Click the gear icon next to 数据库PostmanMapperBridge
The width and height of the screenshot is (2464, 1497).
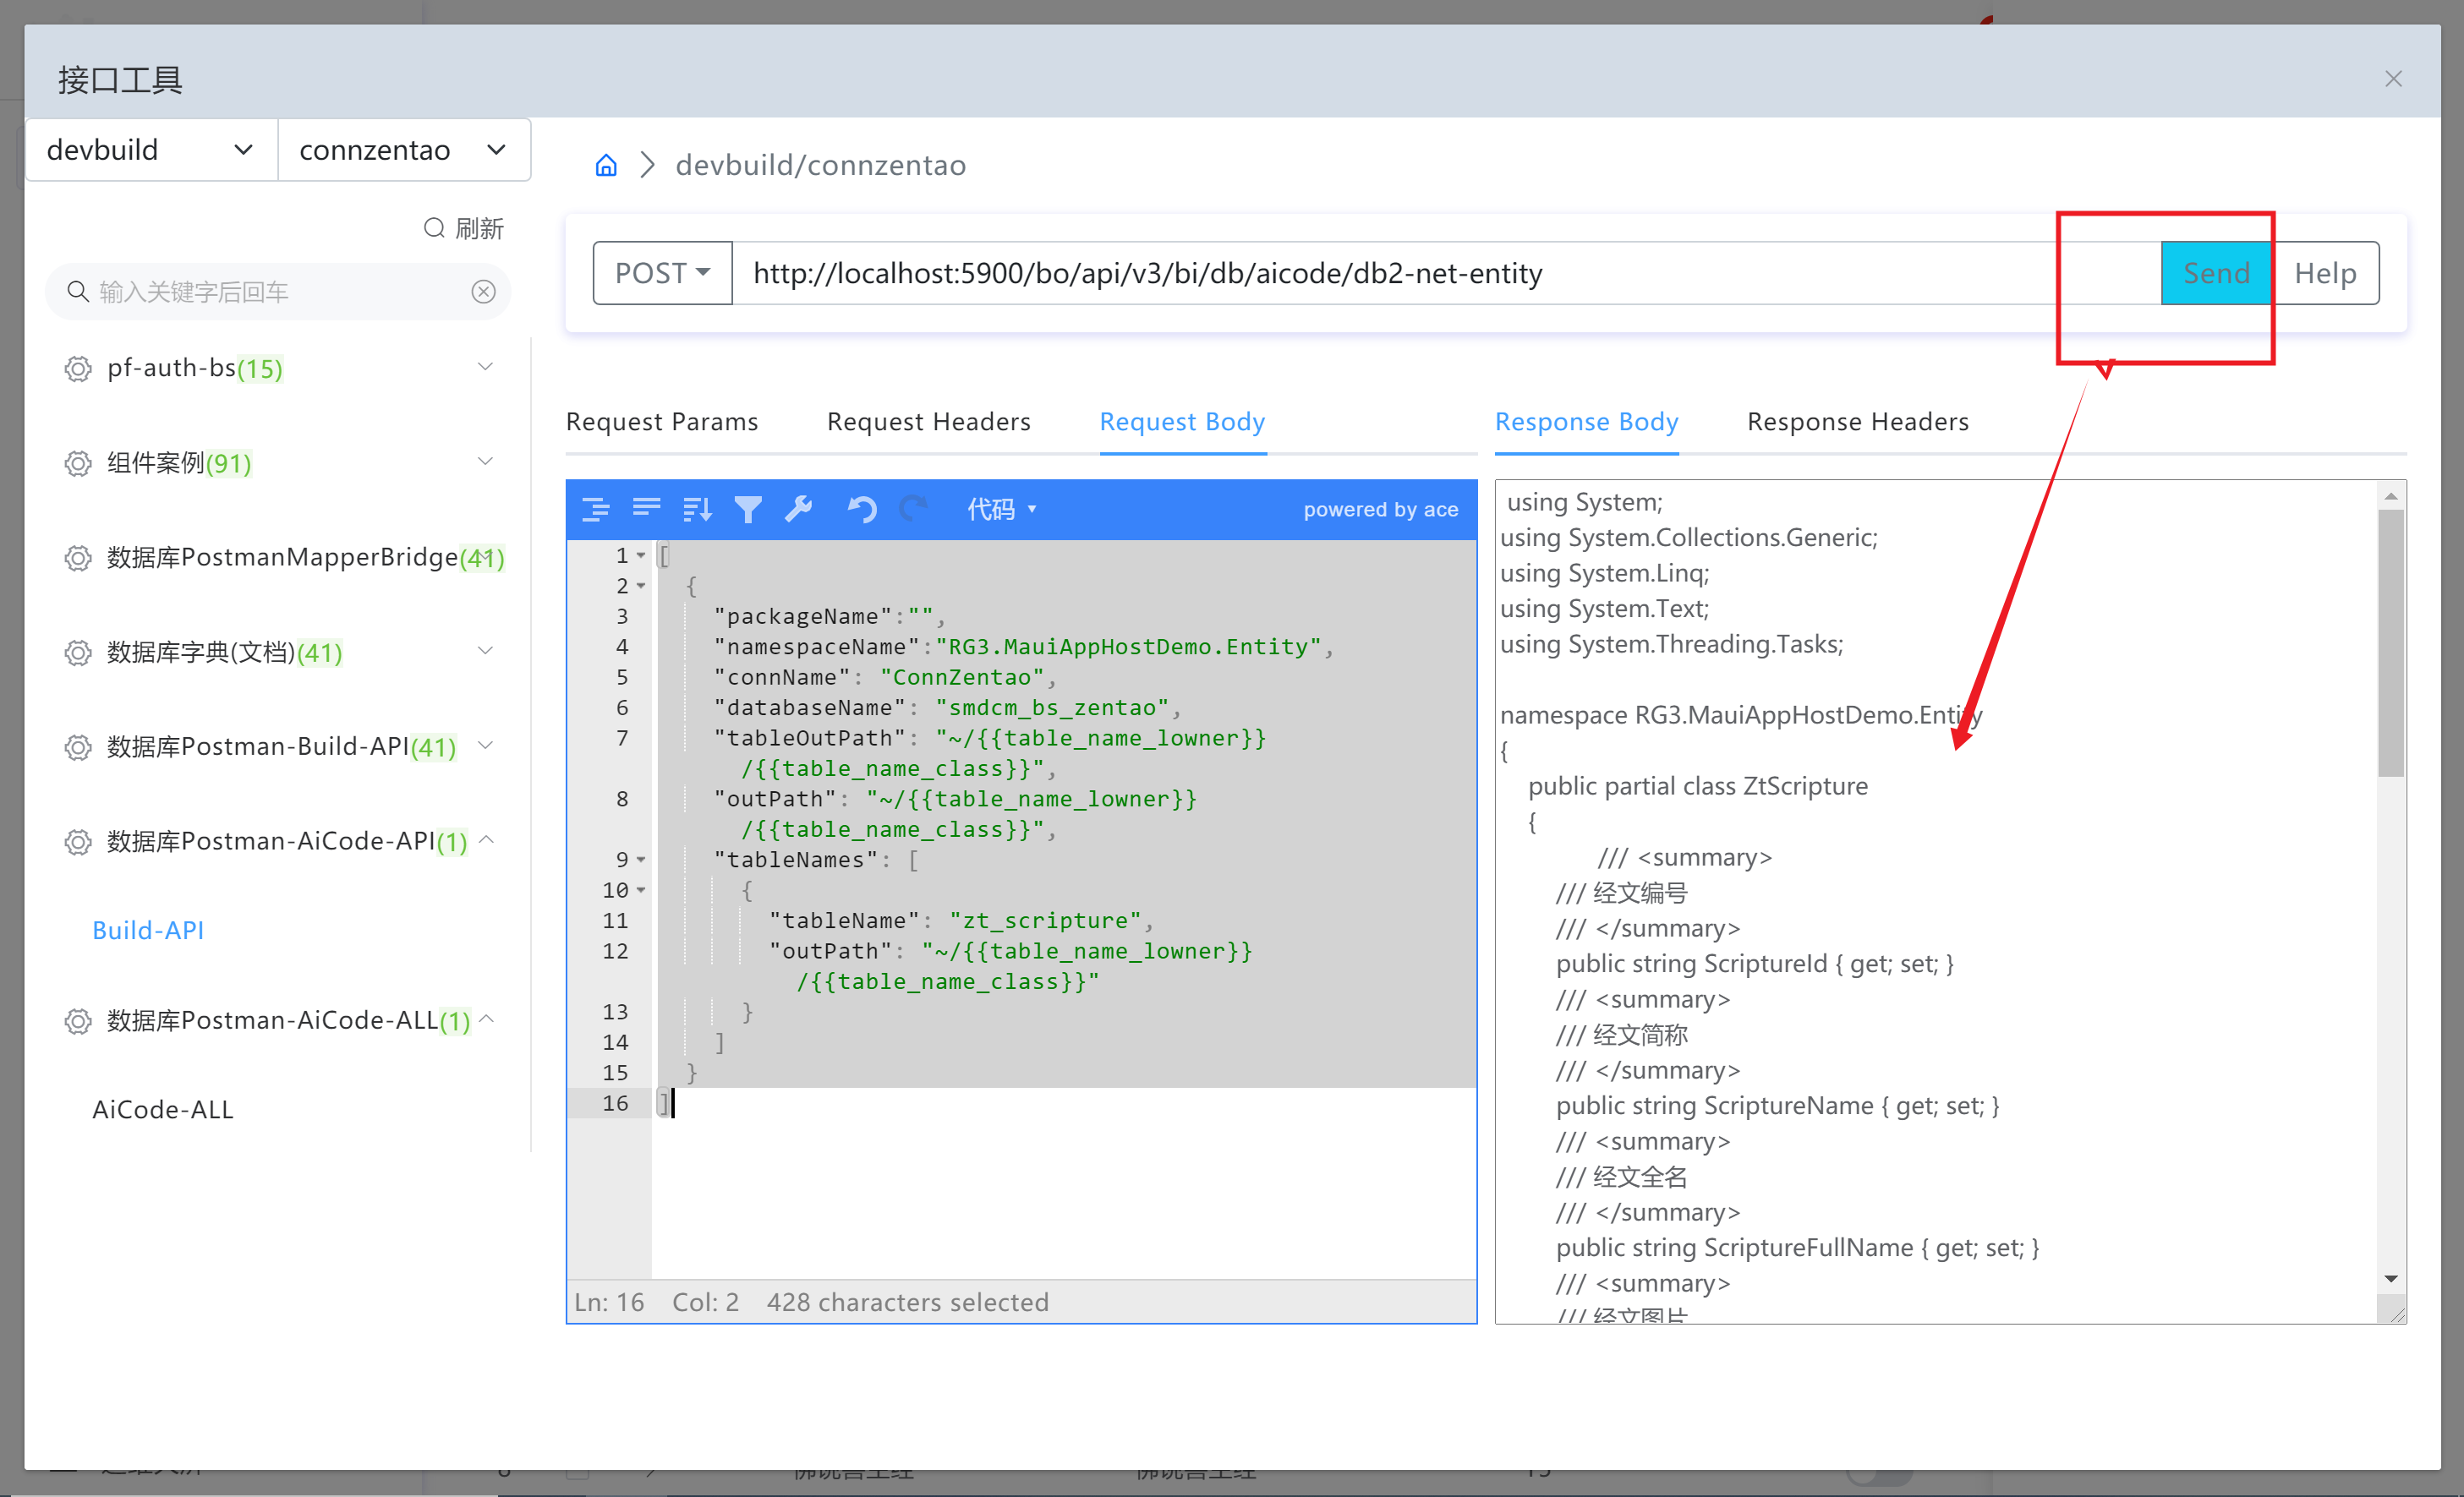78,558
